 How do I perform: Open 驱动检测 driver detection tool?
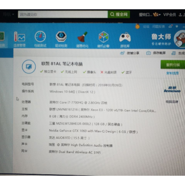coord(61,39)
